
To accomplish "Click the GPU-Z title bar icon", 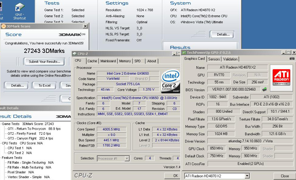I will [x=184, y=53].
